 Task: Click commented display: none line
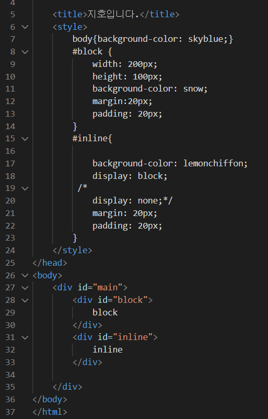[132, 200]
